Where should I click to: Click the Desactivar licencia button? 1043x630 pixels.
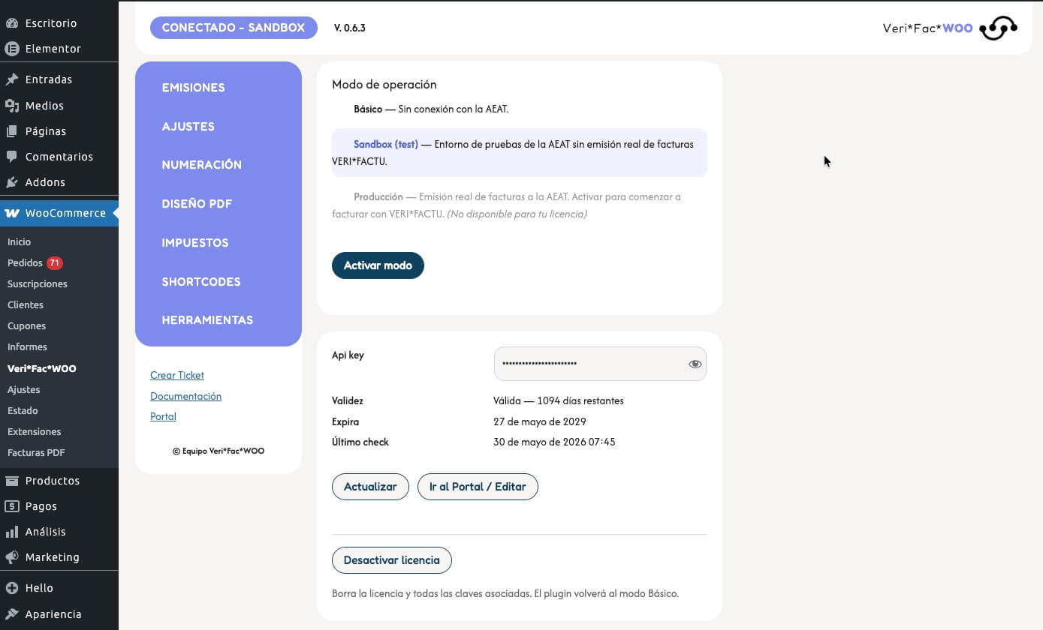[x=391, y=560]
